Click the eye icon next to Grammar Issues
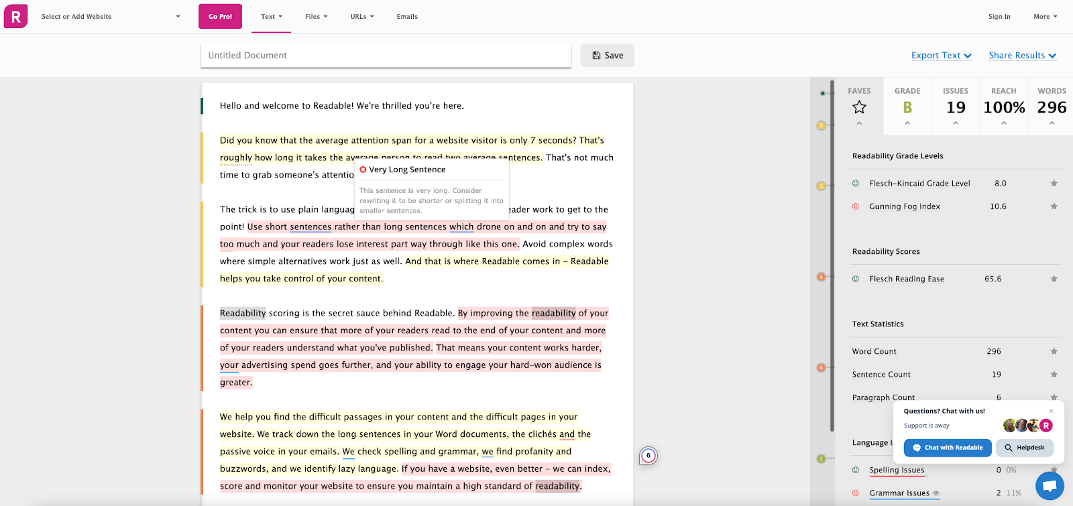1073x506 pixels. tap(936, 493)
